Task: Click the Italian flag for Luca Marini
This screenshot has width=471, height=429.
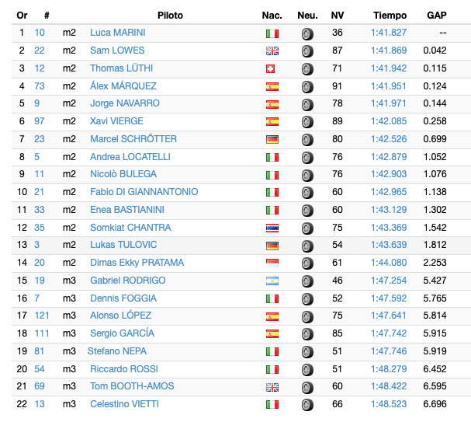Action: (272, 33)
